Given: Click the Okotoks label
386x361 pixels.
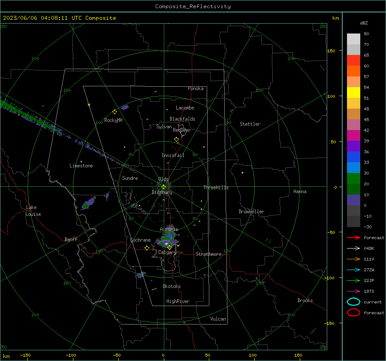Looking at the screenshot, I should (x=172, y=286).
